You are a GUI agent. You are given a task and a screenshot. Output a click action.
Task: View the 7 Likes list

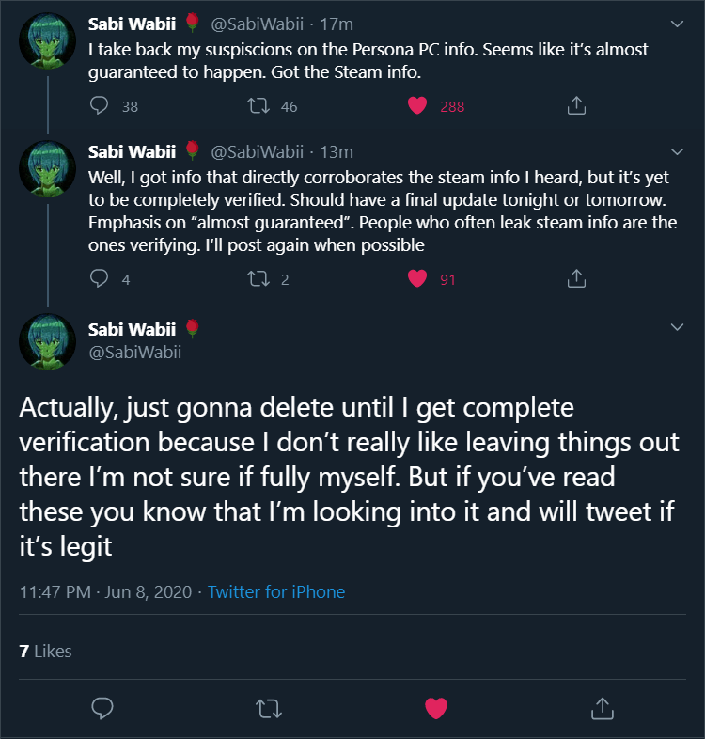[45, 651]
